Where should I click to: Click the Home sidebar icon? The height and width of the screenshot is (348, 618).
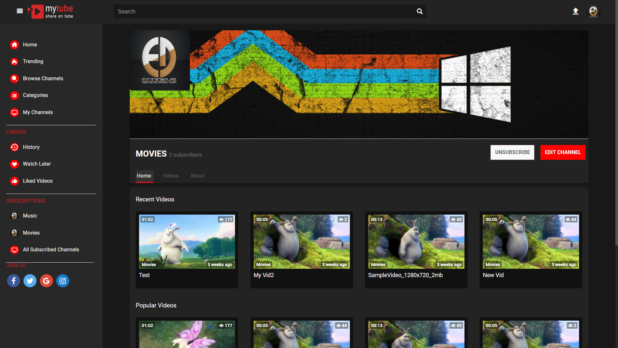(14, 45)
